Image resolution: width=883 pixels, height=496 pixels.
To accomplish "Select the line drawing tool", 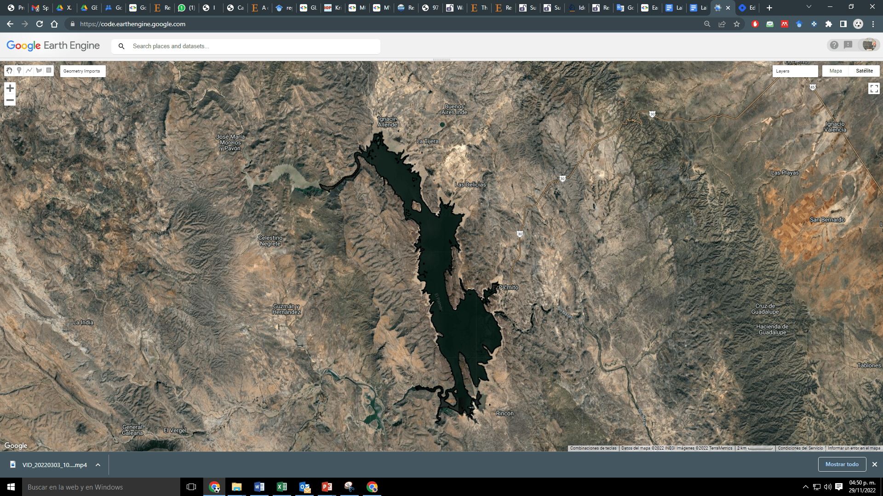I will click(29, 70).
